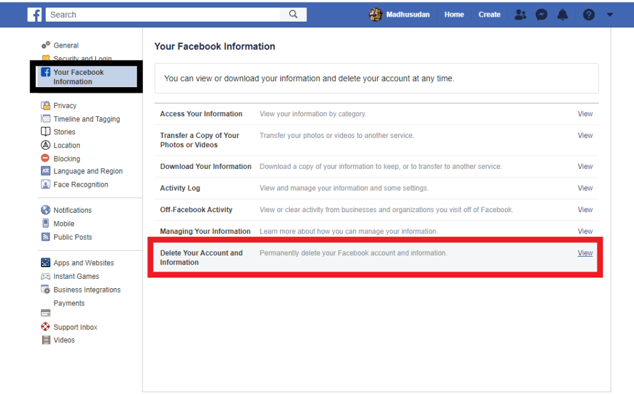Screen dimensions: 634x394
Task: Click the Privacy lock icon
Action: pos(46,105)
